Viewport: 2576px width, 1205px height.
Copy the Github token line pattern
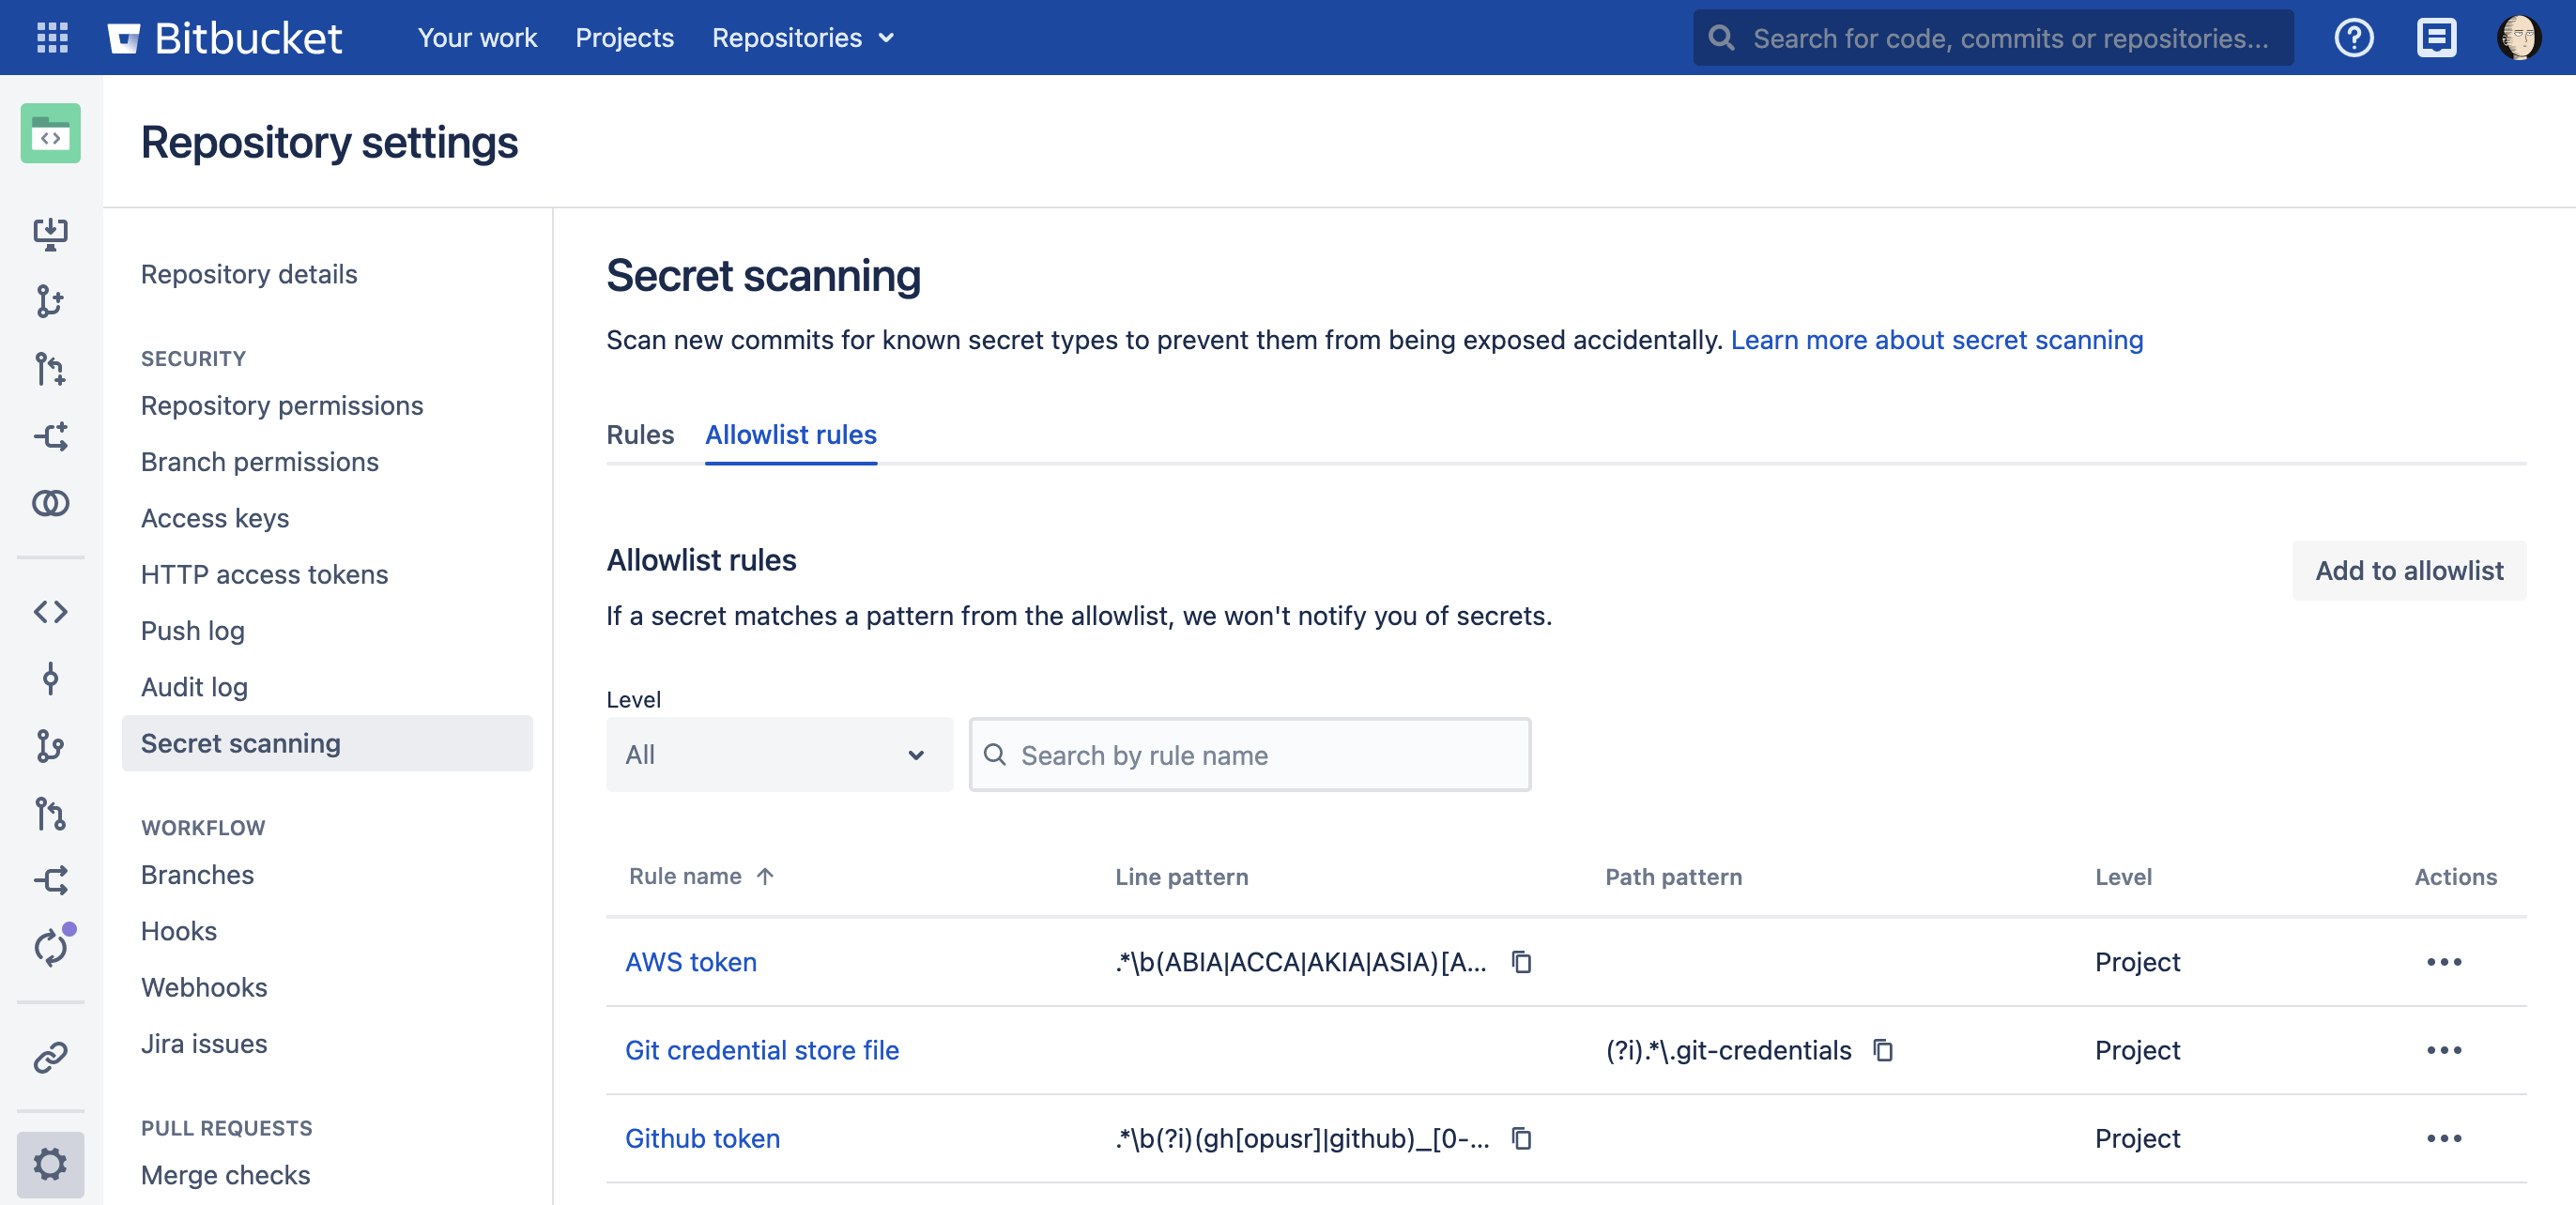click(x=1521, y=1137)
